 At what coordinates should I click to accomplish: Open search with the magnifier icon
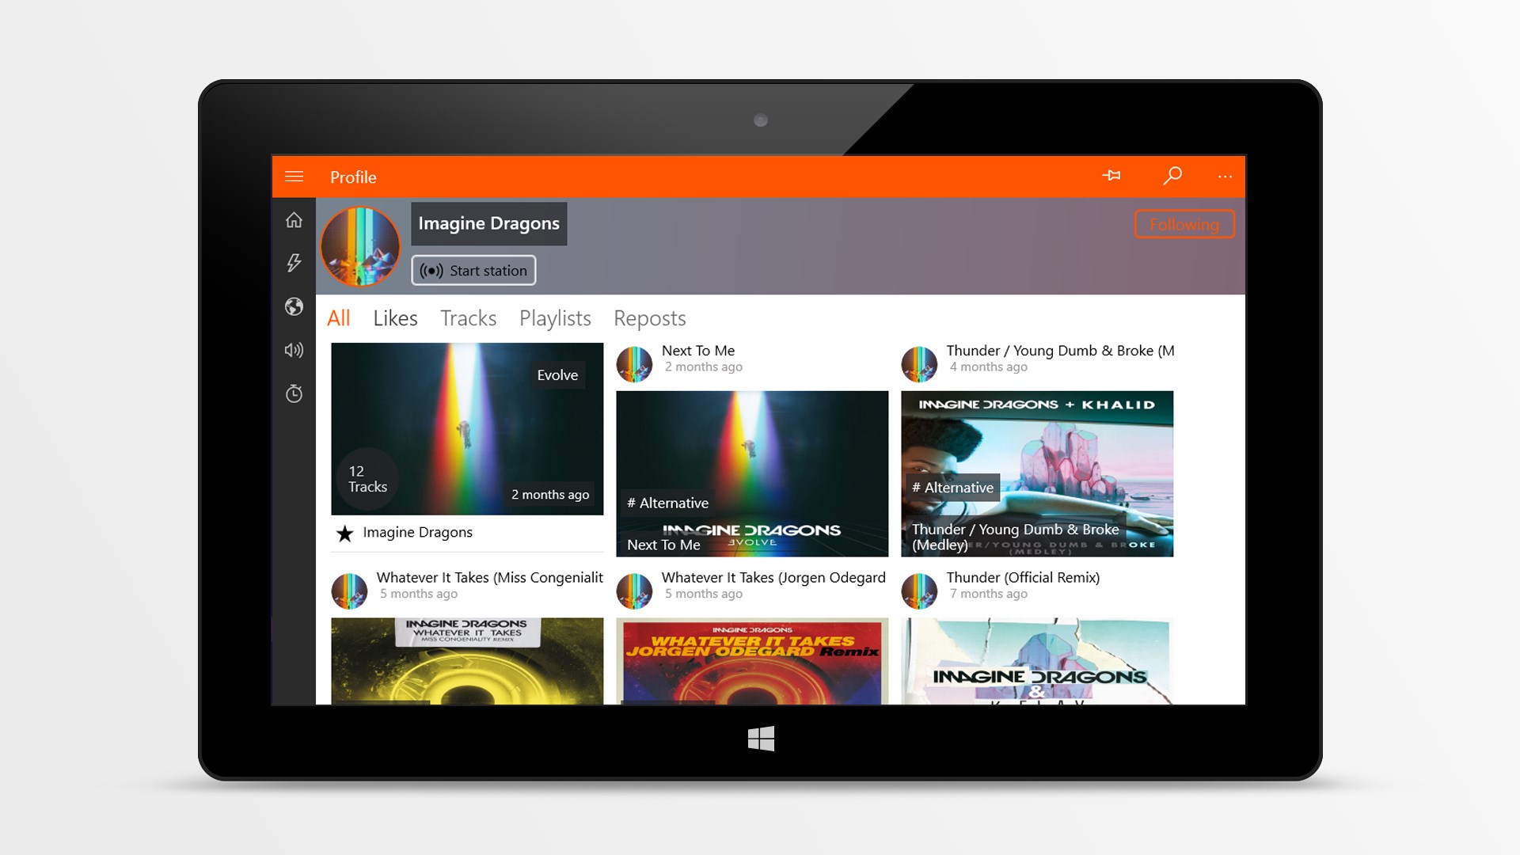click(1173, 176)
